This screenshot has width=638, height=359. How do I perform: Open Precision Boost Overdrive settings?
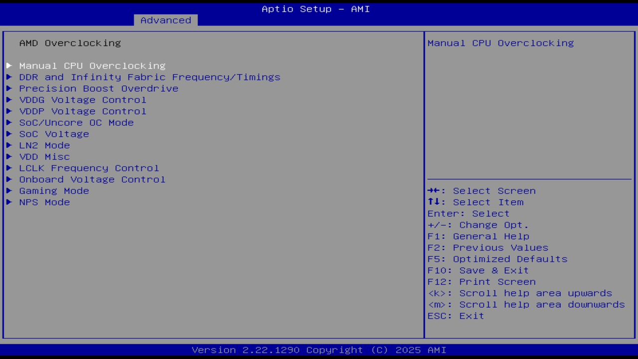click(99, 88)
